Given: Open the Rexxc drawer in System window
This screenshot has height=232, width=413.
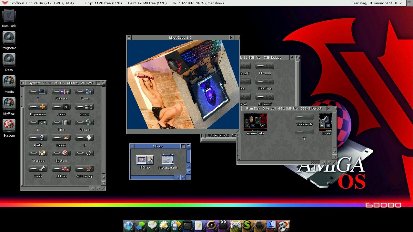Looking at the screenshot, I should click(61, 138).
